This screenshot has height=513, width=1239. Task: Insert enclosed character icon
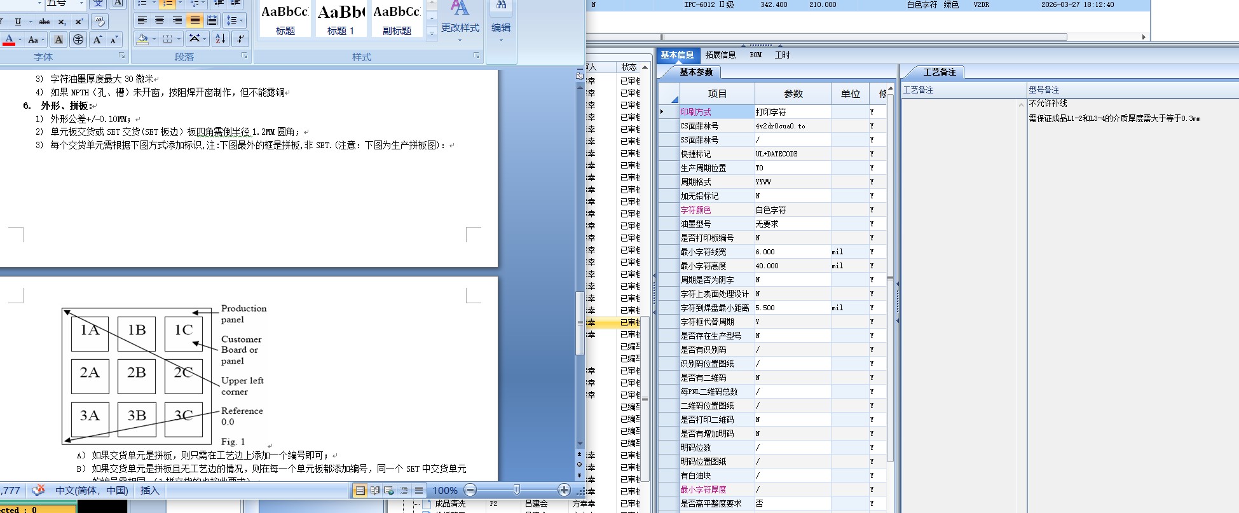click(x=78, y=39)
